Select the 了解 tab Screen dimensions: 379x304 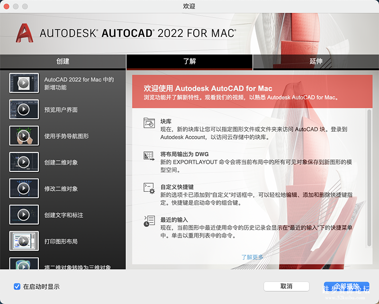189,62
